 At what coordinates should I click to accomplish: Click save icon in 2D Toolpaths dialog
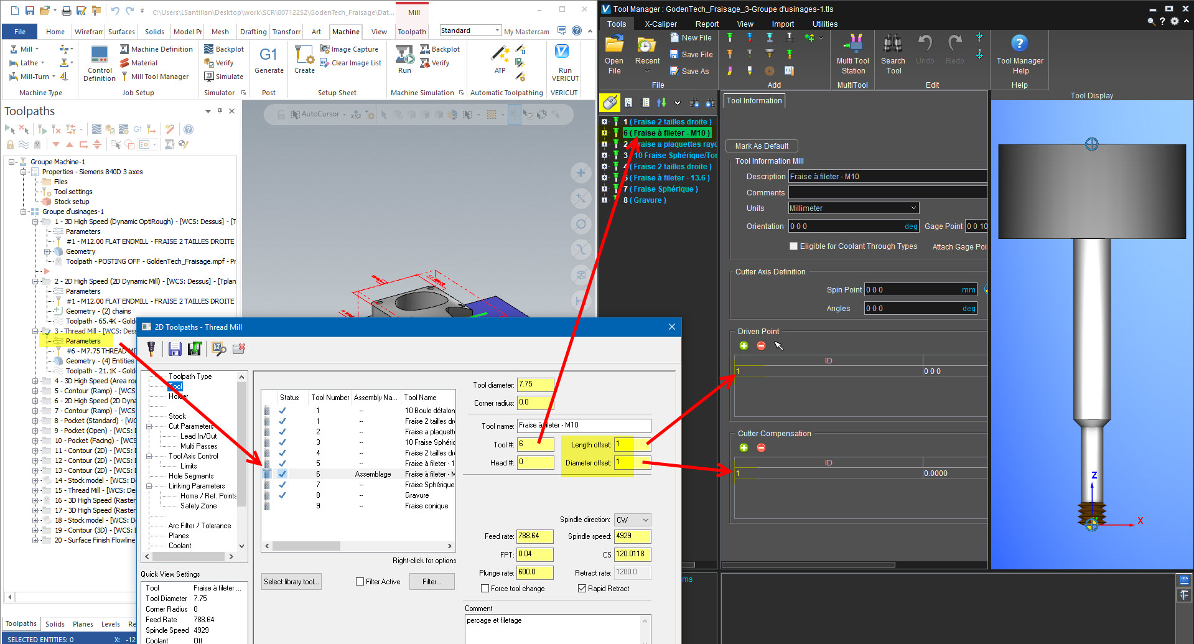(x=175, y=349)
